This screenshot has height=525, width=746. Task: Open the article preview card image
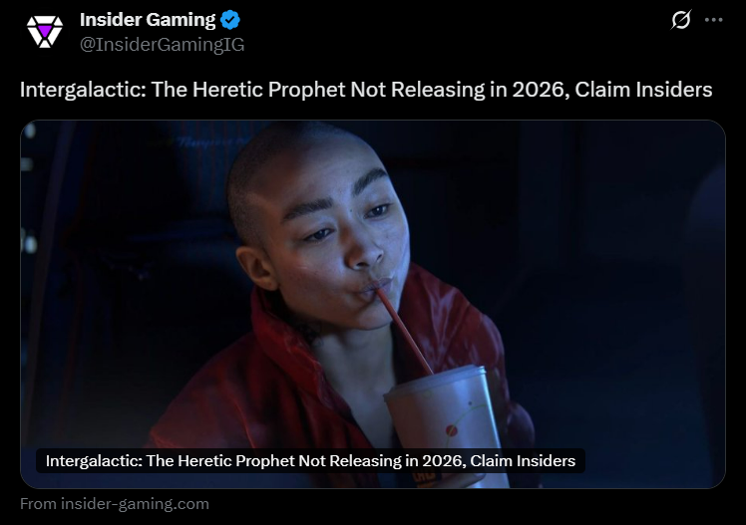[373, 304]
